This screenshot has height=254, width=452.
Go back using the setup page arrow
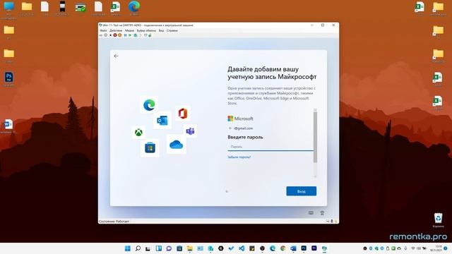(x=116, y=56)
